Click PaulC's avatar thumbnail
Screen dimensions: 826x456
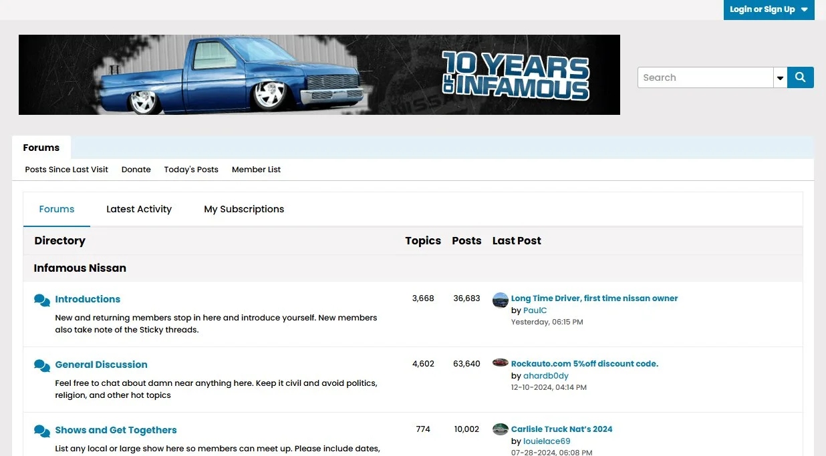[501, 300]
